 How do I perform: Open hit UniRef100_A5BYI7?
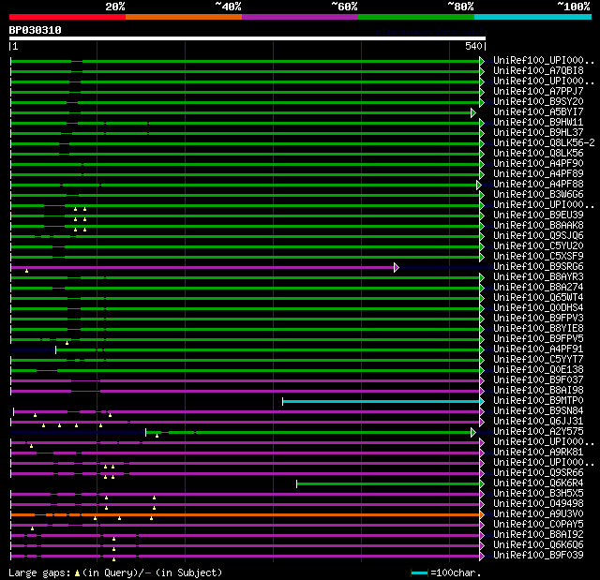[x=538, y=112]
